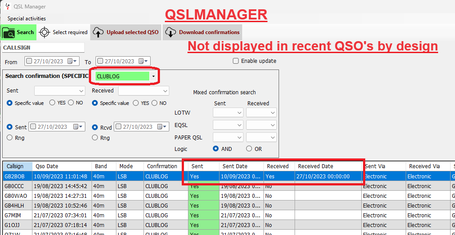Open the LOTW Sent dropdown
Image resolution: width=455 pixels, height=235 pixels.
coord(228,112)
